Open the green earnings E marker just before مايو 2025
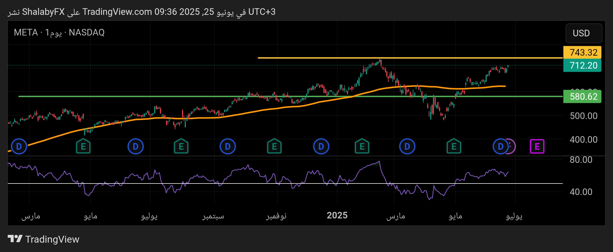The height and width of the screenshot is (252, 613). point(454,146)
